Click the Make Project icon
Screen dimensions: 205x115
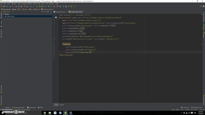[37, 6]
